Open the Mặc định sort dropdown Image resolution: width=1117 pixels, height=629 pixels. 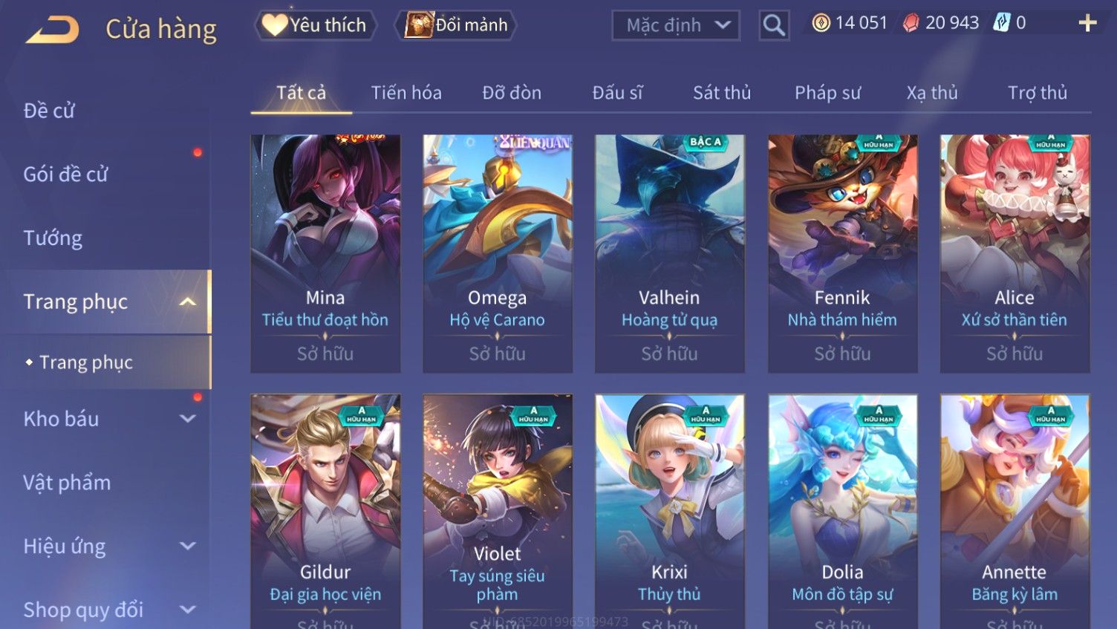[x=676, y=25]
